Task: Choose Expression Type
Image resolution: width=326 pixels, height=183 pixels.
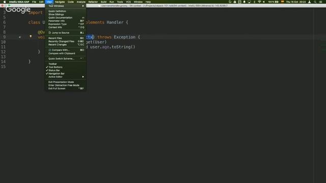Action: (x=66, y=24)
